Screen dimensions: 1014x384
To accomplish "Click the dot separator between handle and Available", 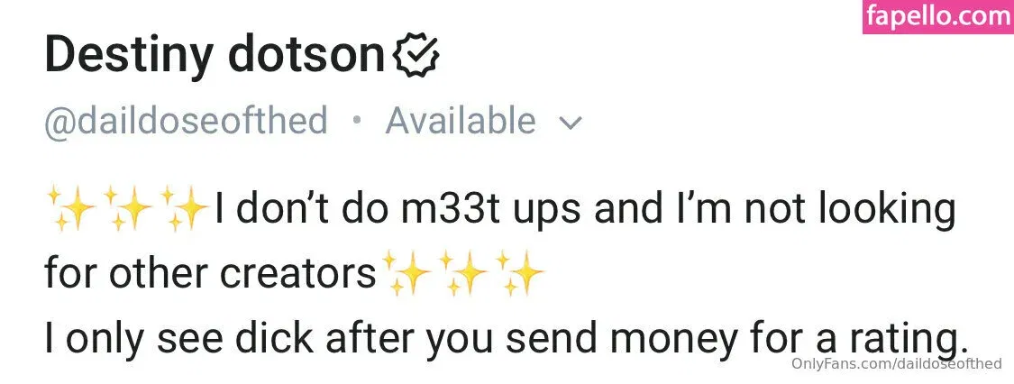I will click(x=356, y=121).
